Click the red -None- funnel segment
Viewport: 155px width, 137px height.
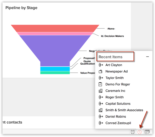tap(55, 28)
